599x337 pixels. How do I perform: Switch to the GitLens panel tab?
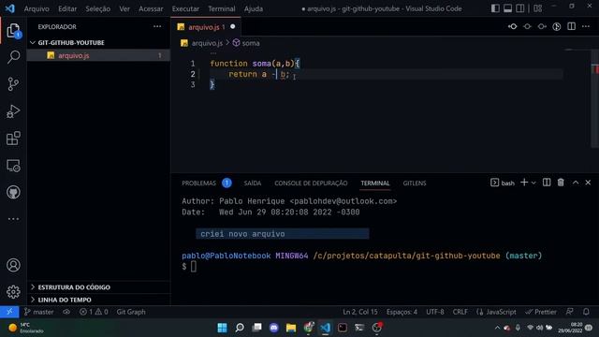click(415, 183)
